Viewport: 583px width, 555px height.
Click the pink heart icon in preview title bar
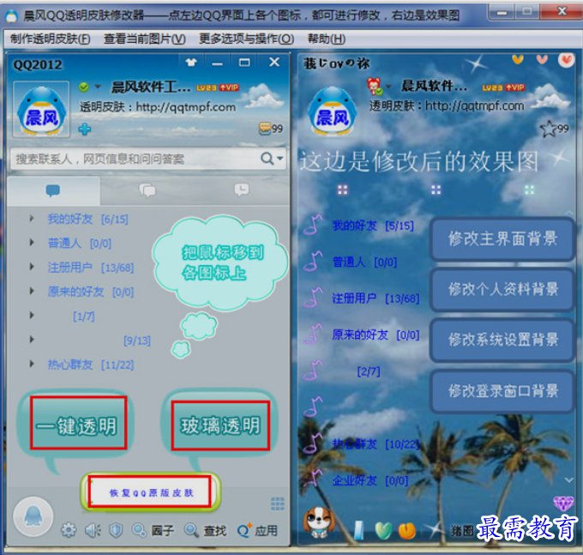[x=542, y=59]
